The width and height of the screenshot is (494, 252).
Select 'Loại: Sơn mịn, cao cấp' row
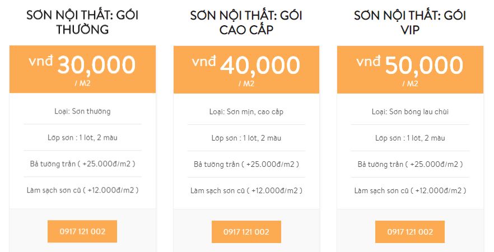tap(246, 111)
